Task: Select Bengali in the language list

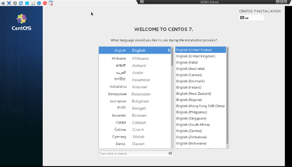Action: pyautogui.click(x=135, y=108)
